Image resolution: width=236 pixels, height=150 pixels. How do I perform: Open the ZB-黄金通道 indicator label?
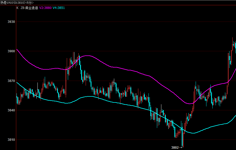coord(29,8)
